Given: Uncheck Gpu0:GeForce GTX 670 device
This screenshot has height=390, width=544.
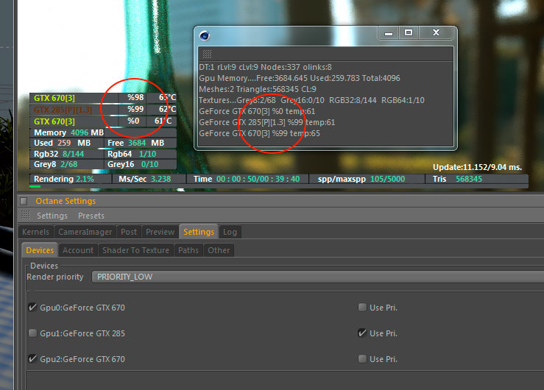Looking at the screenshot, I should [x=32, y=307].
